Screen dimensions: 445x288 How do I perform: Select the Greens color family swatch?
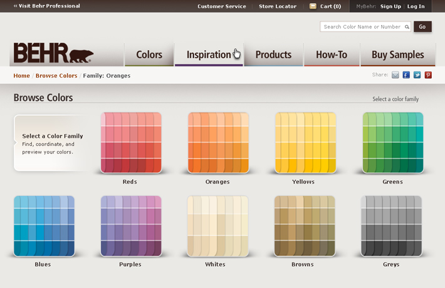tap(393, 143)
